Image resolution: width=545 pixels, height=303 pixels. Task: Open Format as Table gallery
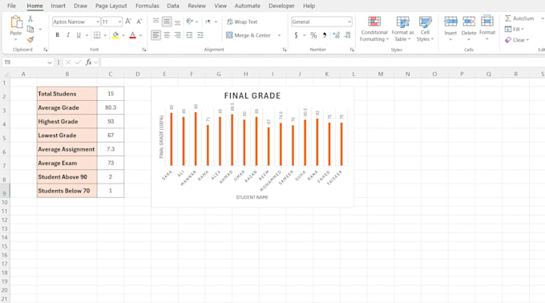tap(402, 29)
